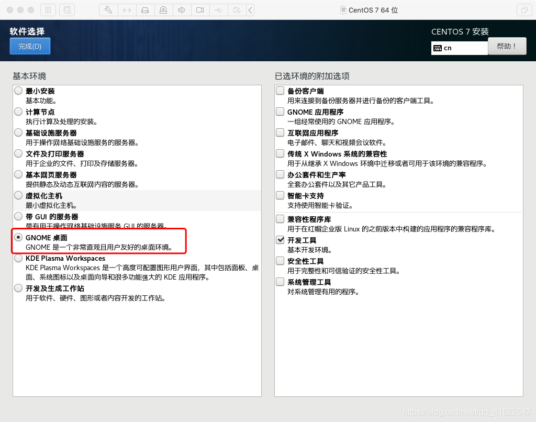Viewport: 536px width, 422px height.
Task: Choose KDE Plasma Workspaces environment
Action: point(18,258)
